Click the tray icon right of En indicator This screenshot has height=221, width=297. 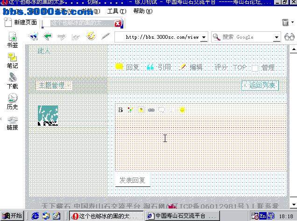pos(271,216)
